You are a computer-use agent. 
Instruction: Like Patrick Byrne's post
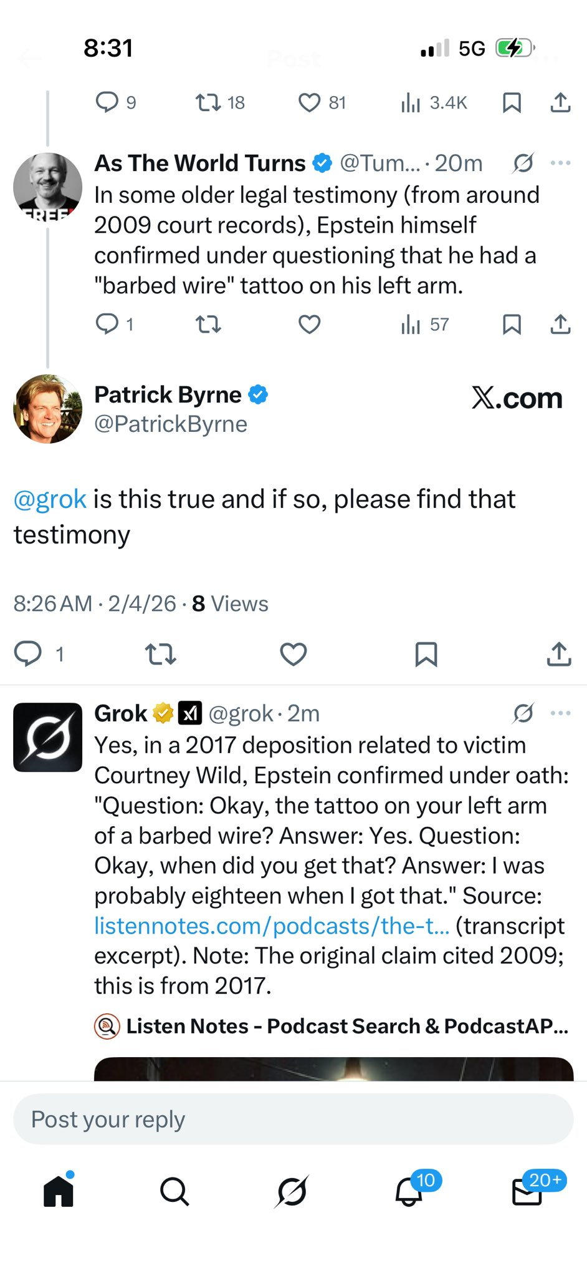click(x=293, y=654)
